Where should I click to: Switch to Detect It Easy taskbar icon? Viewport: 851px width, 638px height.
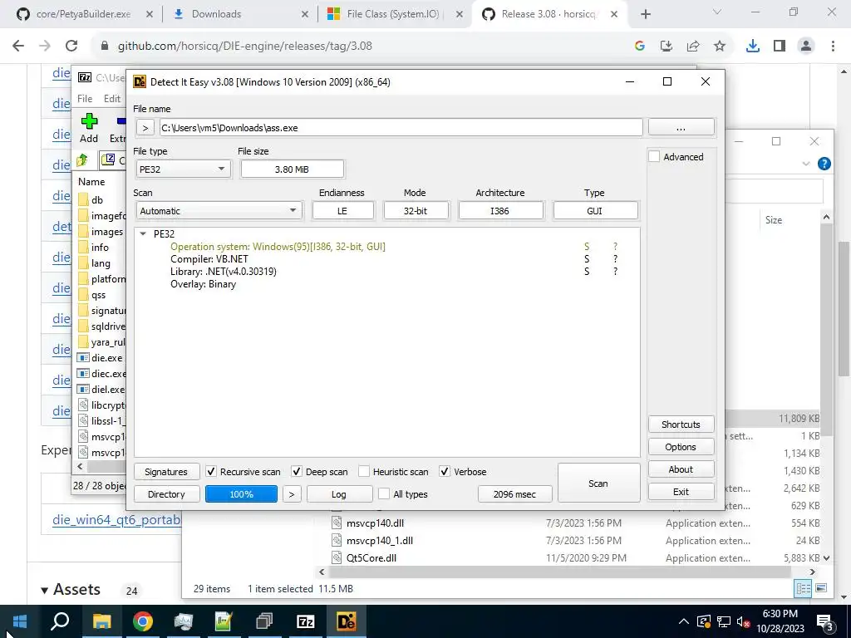click(x=347, y=621)
